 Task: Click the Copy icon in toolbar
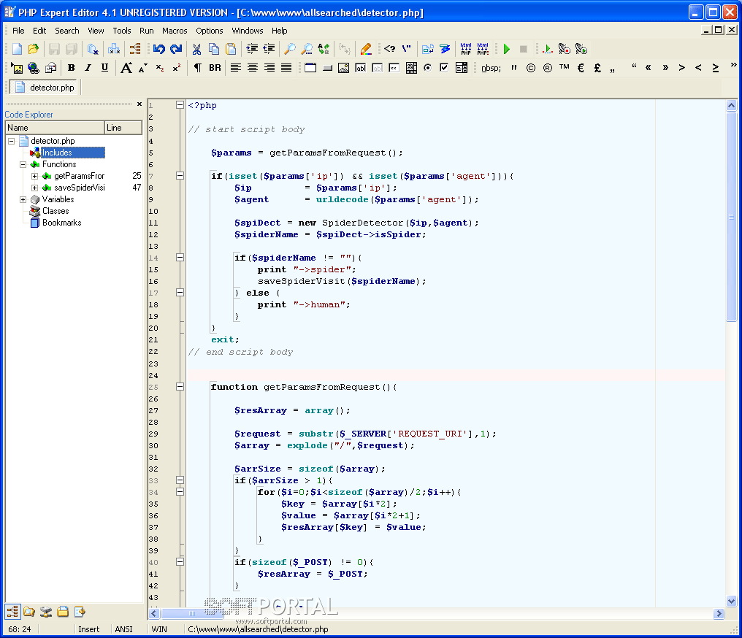214,49
